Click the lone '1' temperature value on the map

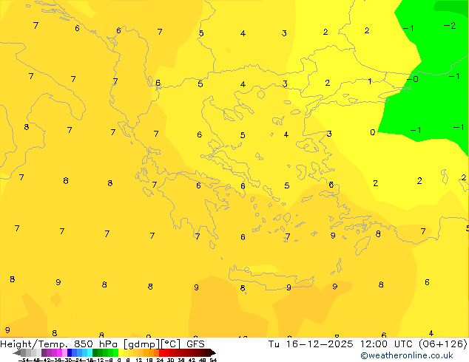click(370, 81)
